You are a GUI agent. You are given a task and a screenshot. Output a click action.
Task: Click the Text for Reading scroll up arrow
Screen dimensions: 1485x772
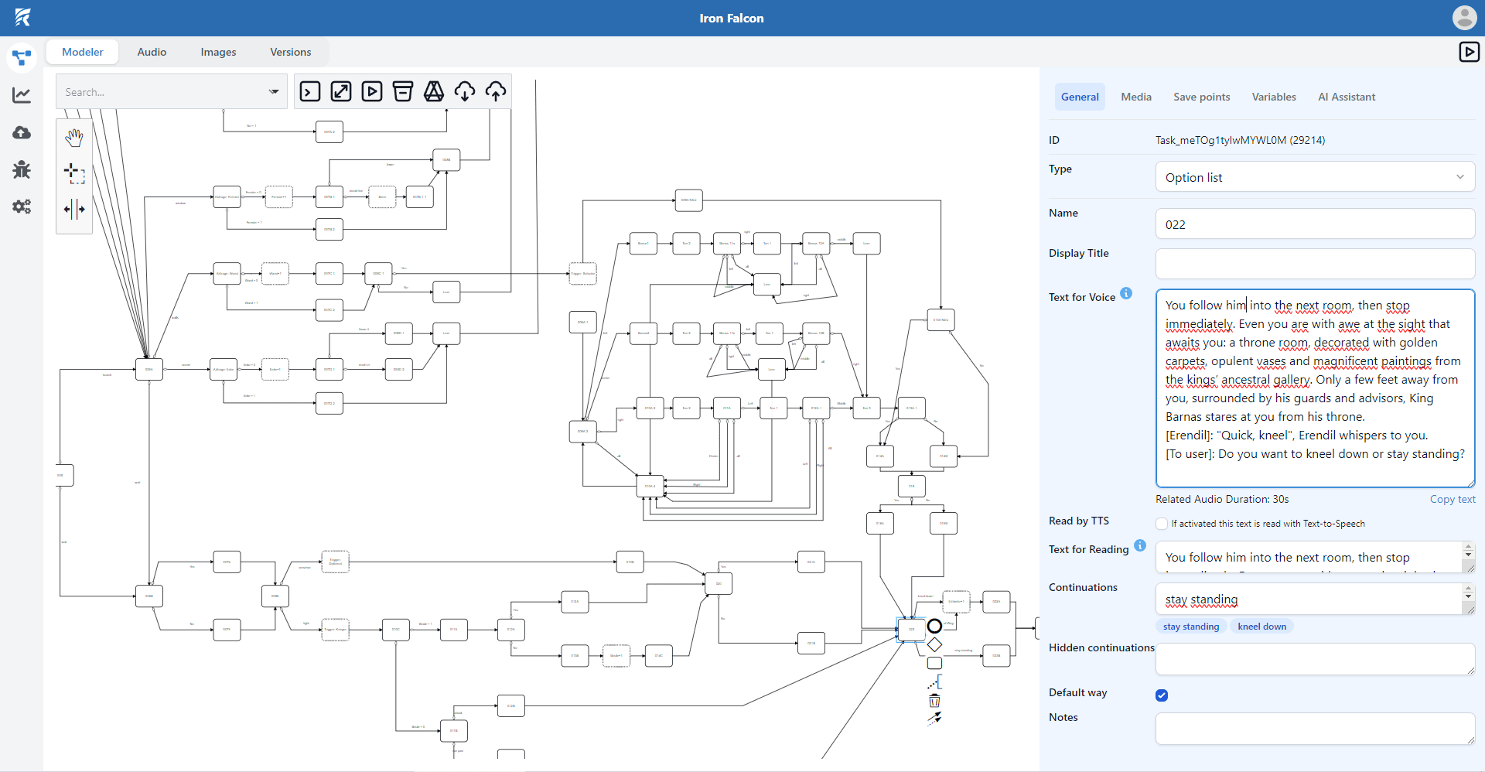1468,547
